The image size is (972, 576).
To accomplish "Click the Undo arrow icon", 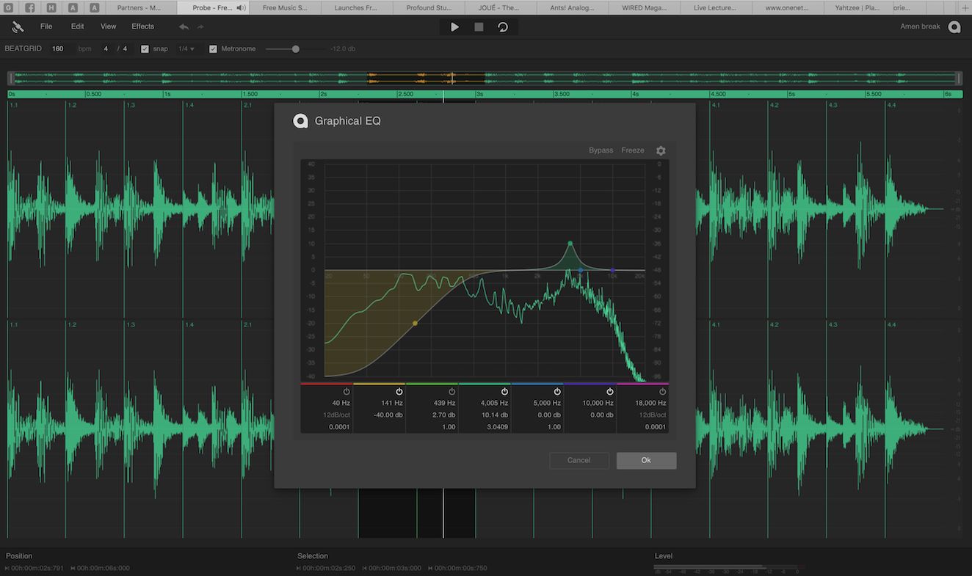I will 183,26.
